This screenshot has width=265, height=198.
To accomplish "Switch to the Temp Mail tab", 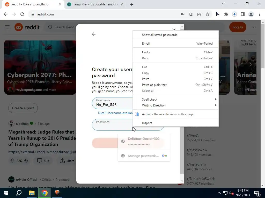I will [95, 4].
